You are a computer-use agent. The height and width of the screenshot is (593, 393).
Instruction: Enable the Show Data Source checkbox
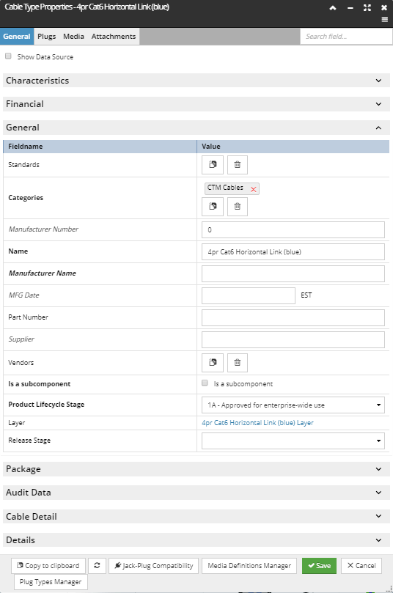point(8,56)
